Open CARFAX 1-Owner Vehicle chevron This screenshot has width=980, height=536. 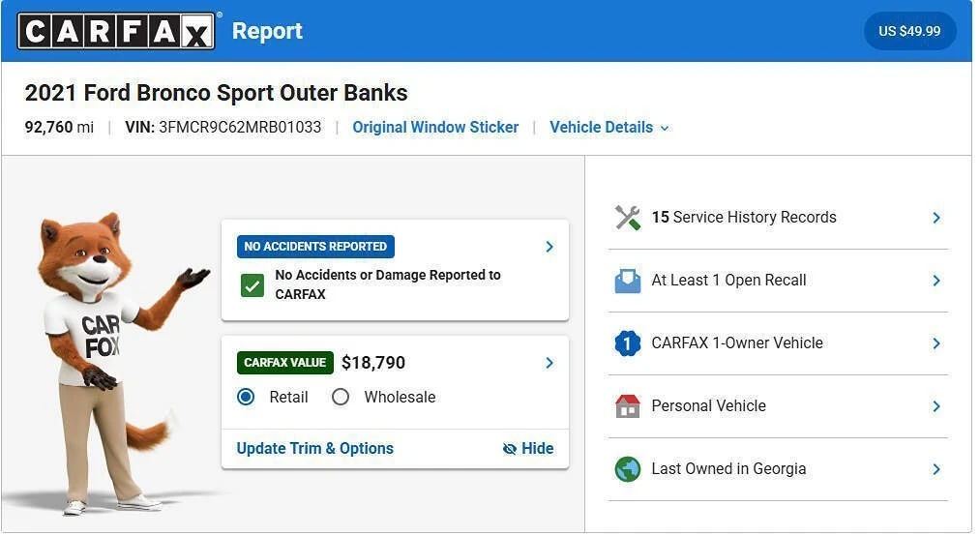(936, 342)
